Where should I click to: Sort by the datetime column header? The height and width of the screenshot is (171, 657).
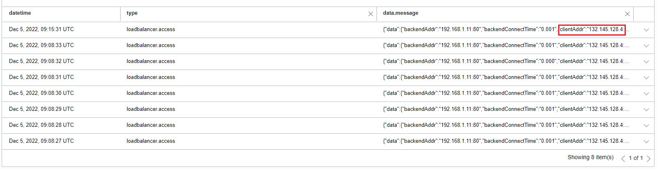click(20, 13)
